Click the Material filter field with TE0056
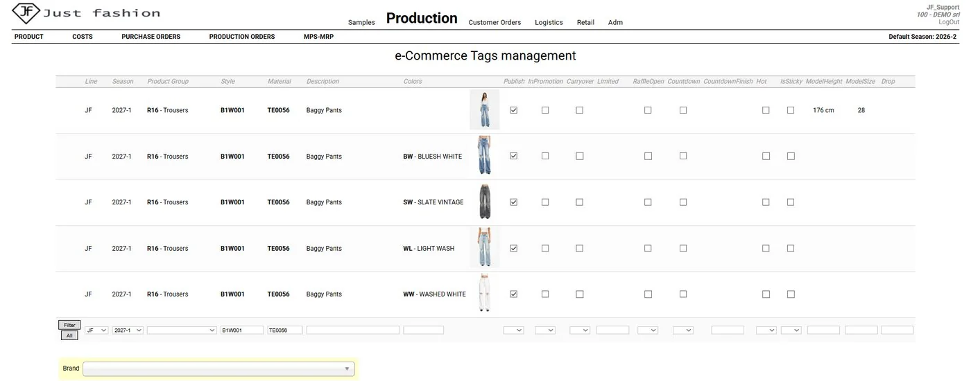 (285, 330)
